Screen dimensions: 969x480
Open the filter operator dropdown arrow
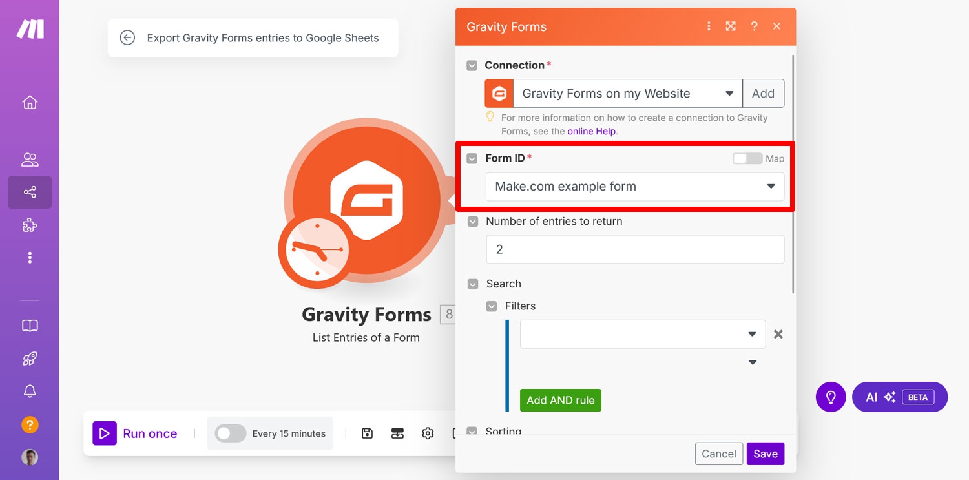[x=753, y=362]
